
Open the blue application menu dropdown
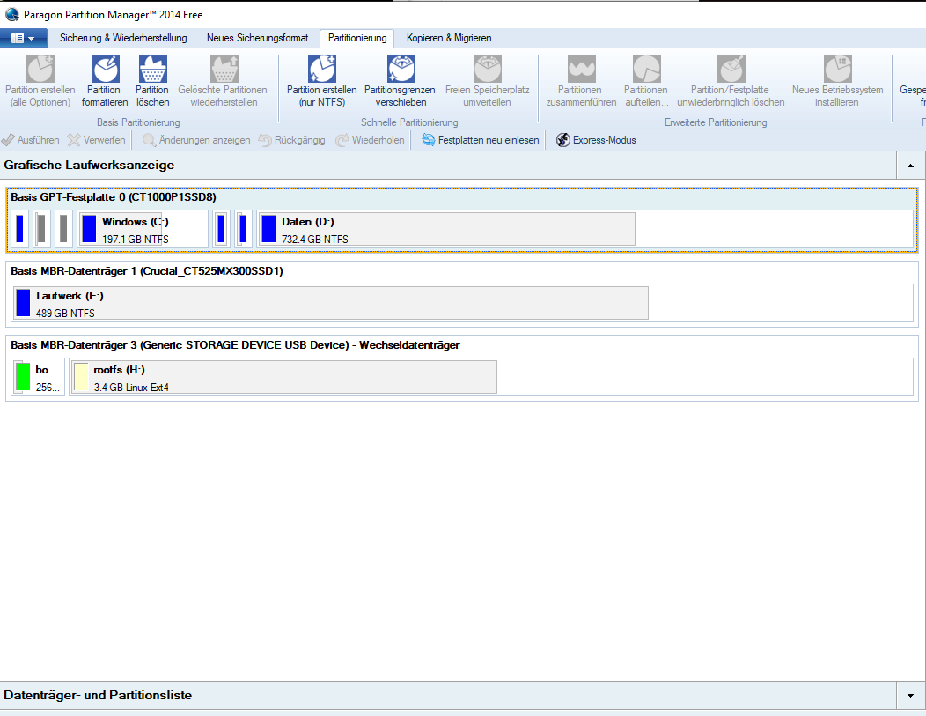[24, 39]
